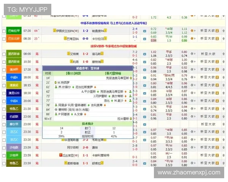Click the football icon in the 墨西联春 08:00 row
228x182 pixels.
click(192, 54)
